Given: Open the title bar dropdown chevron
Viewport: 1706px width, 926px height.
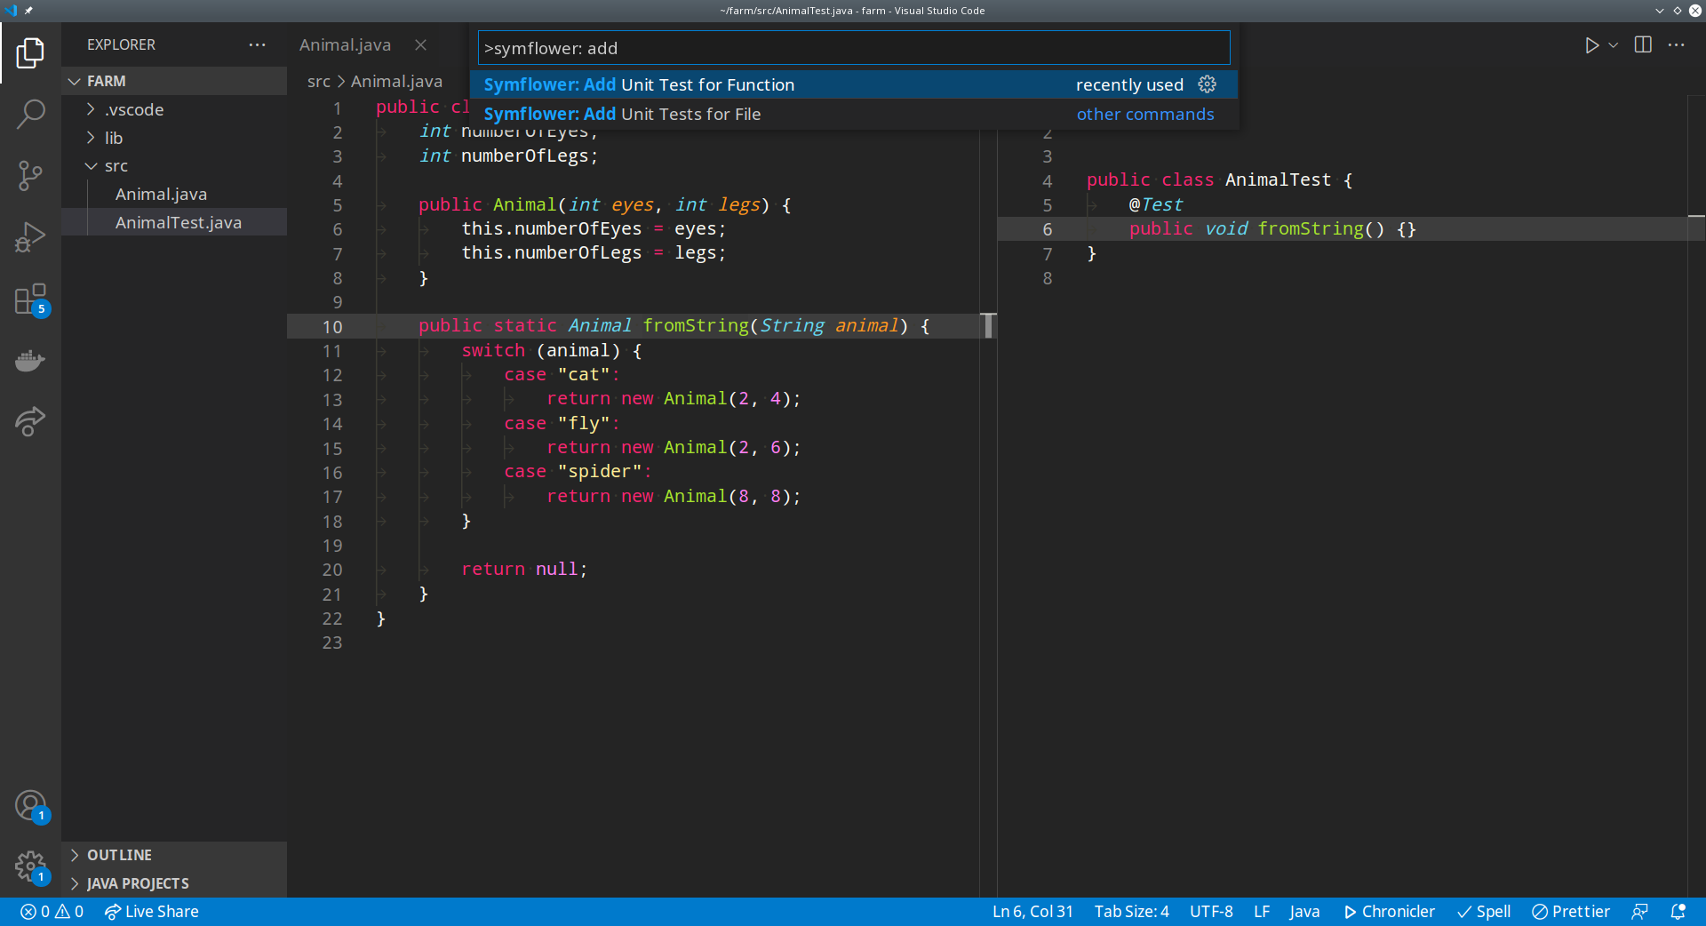Looking at the screenshot, I should (x=1659, y=11).
